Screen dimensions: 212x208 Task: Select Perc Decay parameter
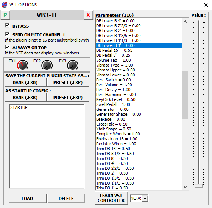click(139, 90)
